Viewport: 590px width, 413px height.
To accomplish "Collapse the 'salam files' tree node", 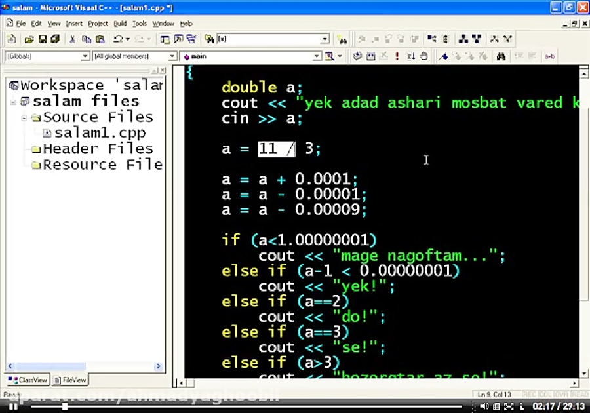I will coord(14,102).
